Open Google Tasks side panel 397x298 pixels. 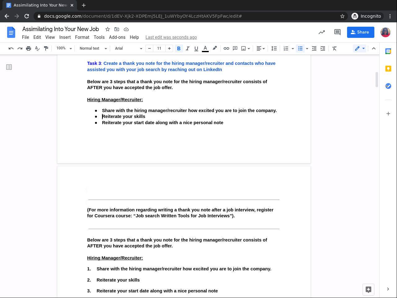388,86
